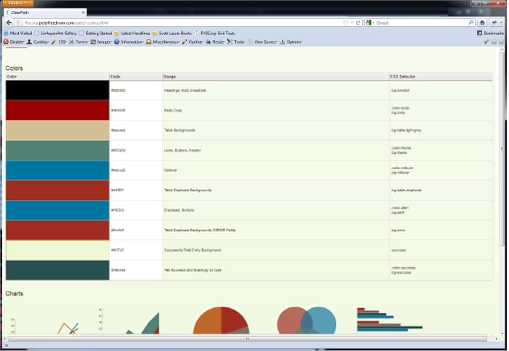Open the URL history dropdown arrow
The height and width of the screenshot is (351, 509).
point(352,23)
